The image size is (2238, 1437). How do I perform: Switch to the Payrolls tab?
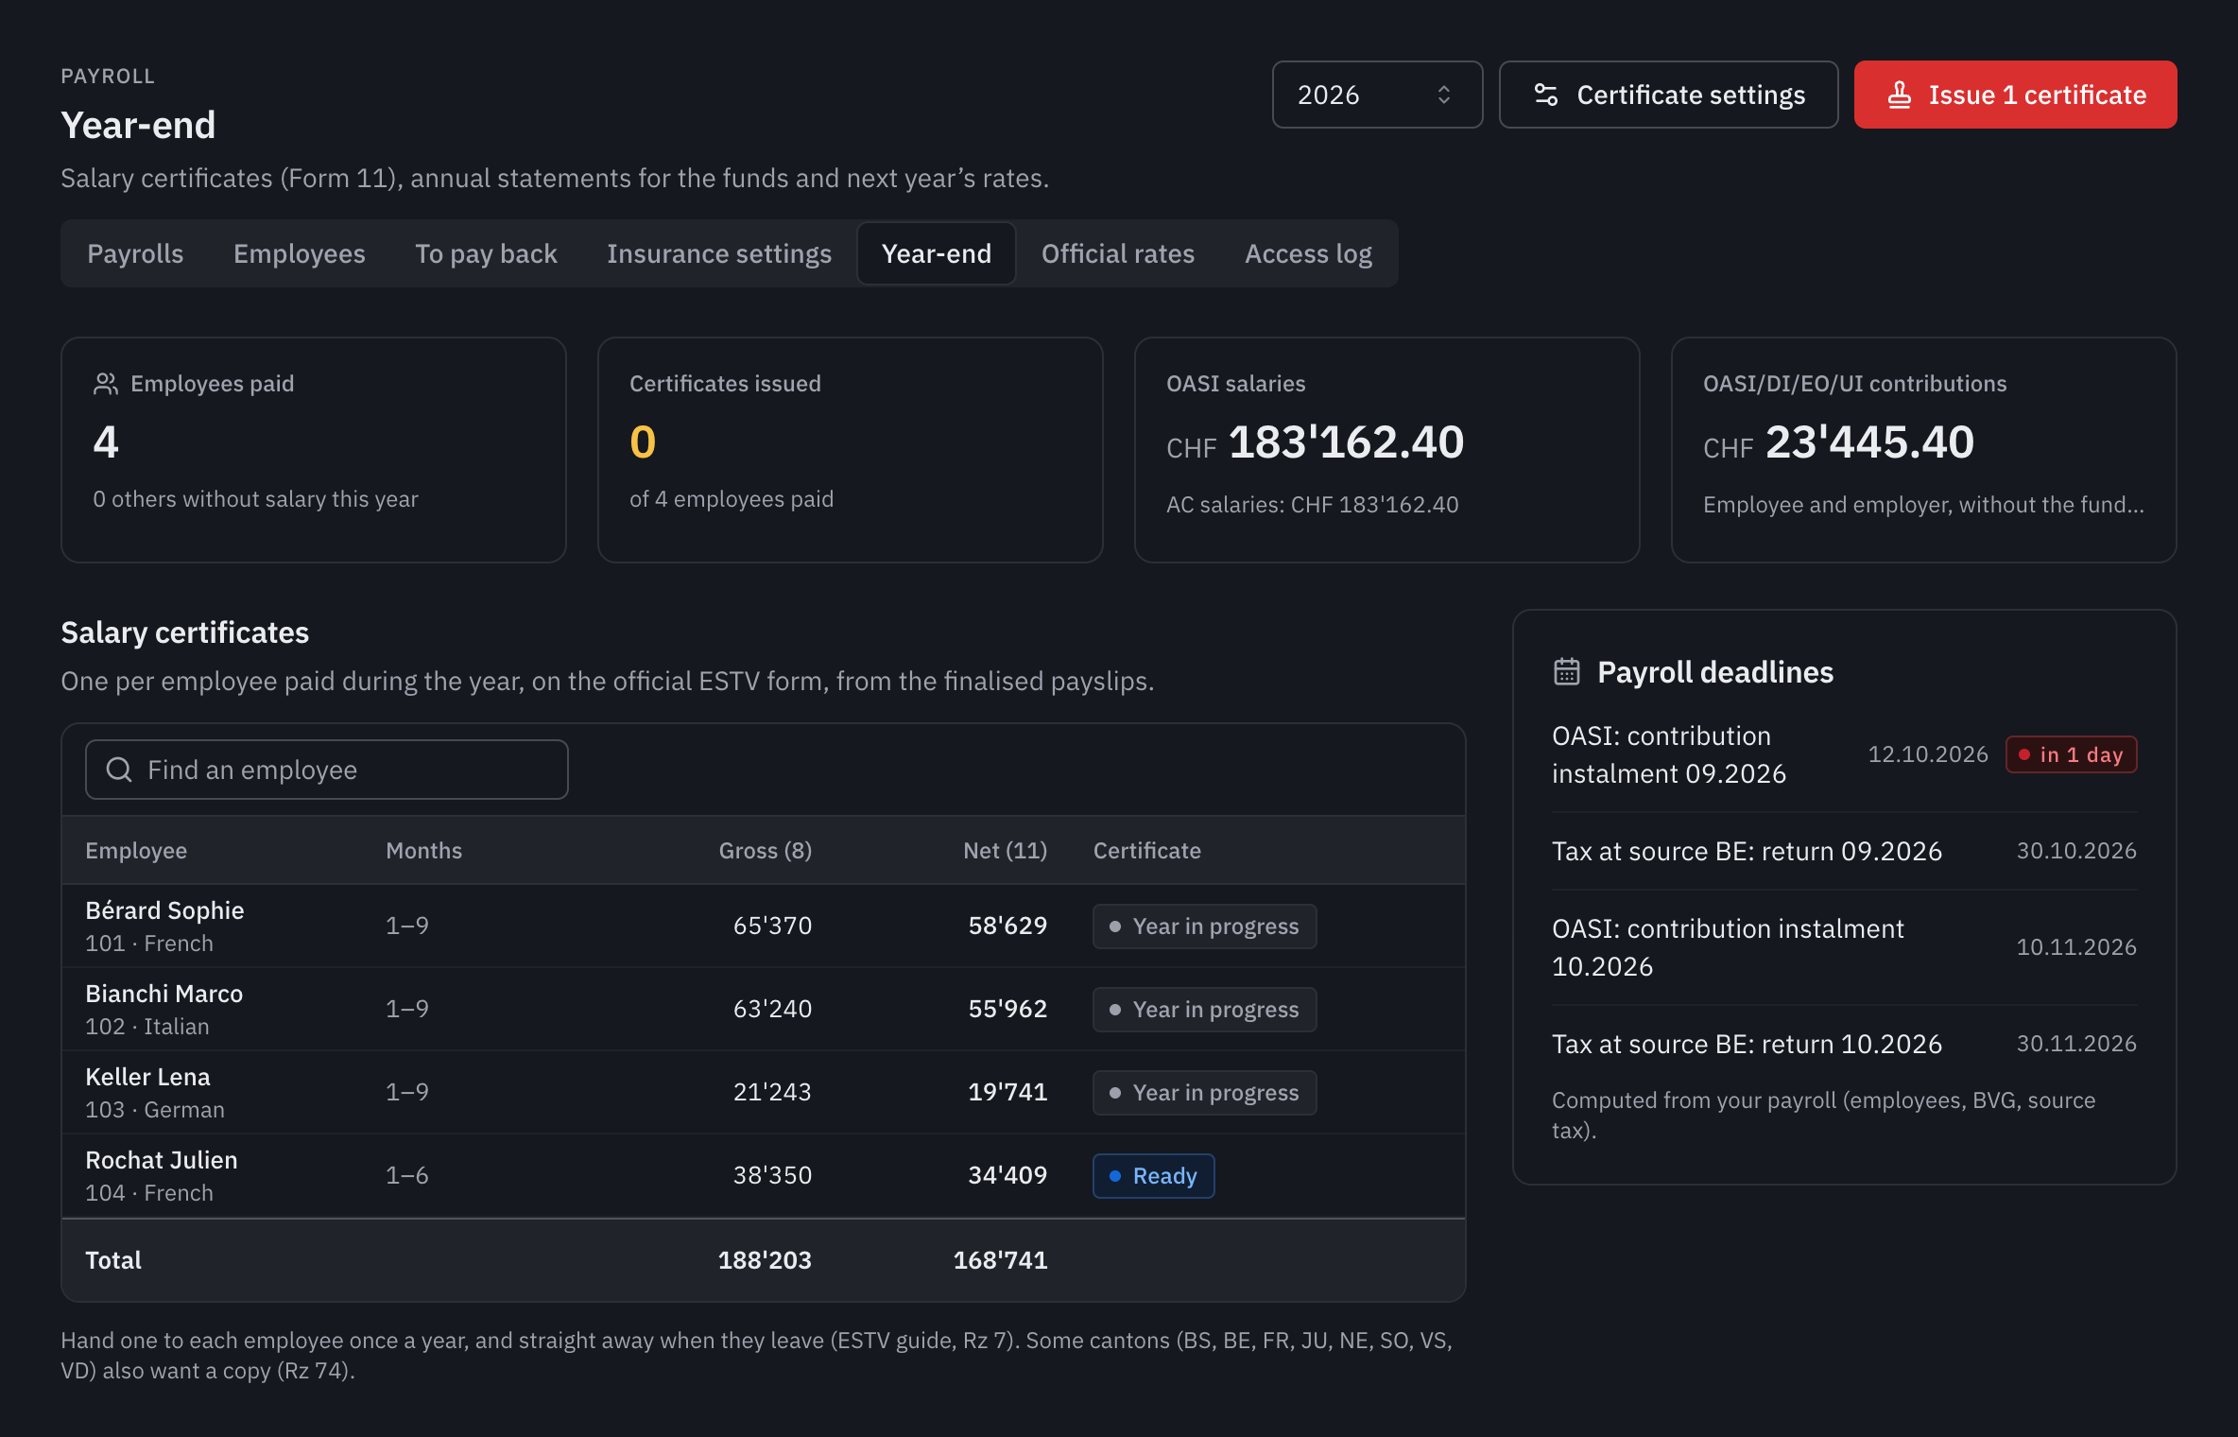coord(135,253)
